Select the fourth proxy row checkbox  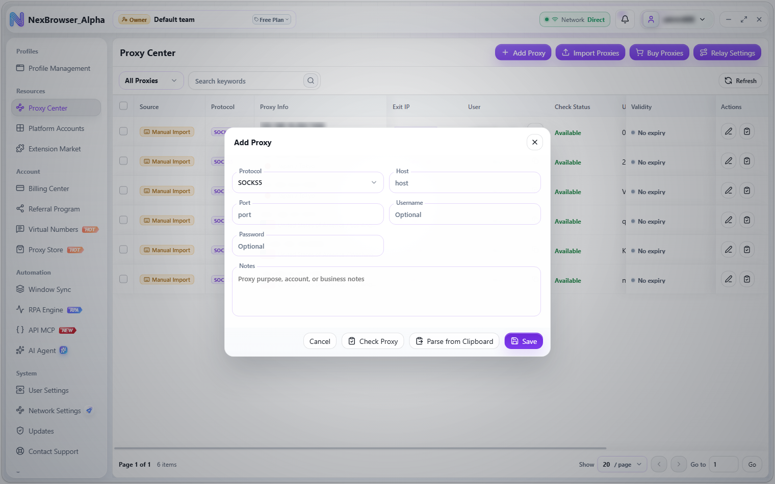click(x=123, y=220)
